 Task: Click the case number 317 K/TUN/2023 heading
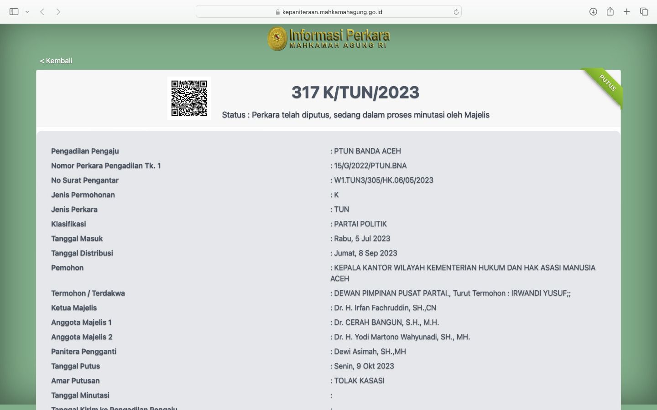click(x=355, y=92)
